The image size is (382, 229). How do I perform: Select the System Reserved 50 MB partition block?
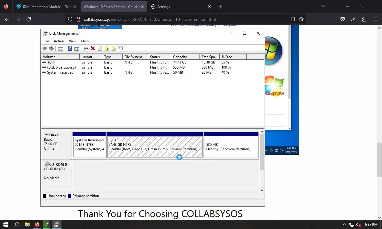pos(89,145)
